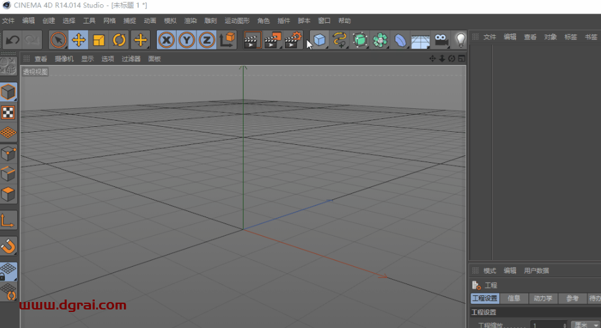Open the 厘米 unit dropdown
Screen dimensions: 601x328
[x=586, y=325]
